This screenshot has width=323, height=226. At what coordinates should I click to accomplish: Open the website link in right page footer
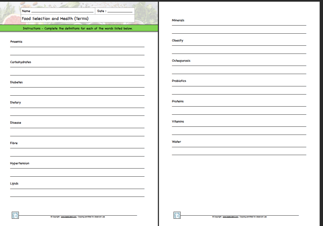point(230,217)
